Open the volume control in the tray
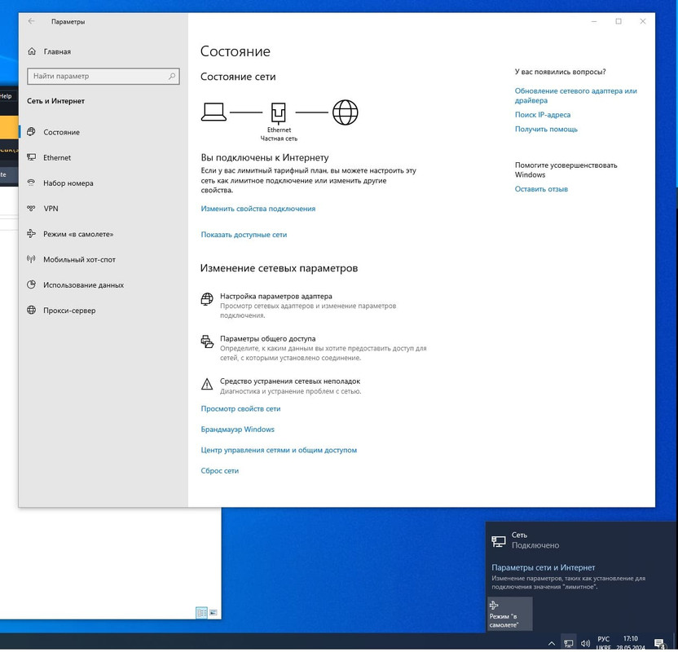Image resolution: width=678 pixels, height=652 pixels. pyautogui.click(x=585, y=643)
